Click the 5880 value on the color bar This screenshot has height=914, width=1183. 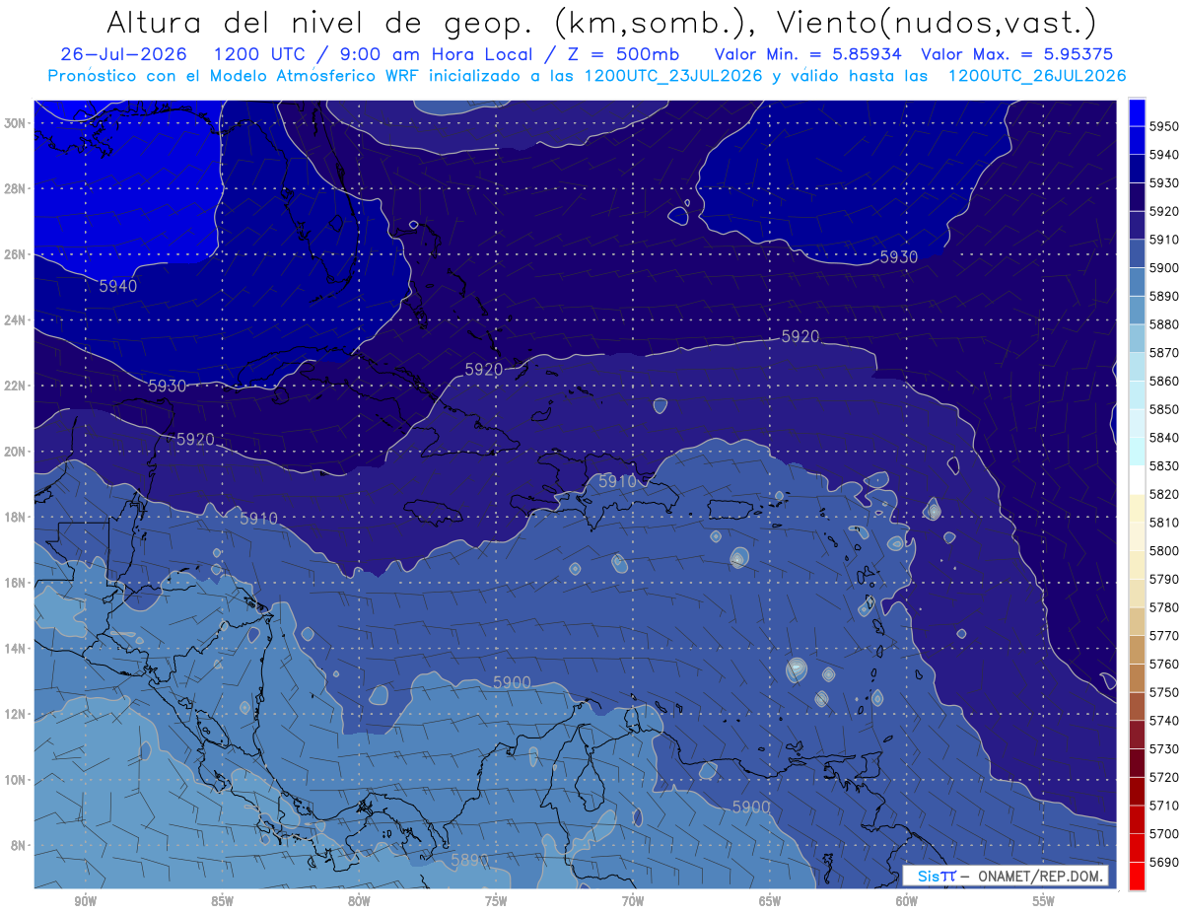tap(1163, 324)
